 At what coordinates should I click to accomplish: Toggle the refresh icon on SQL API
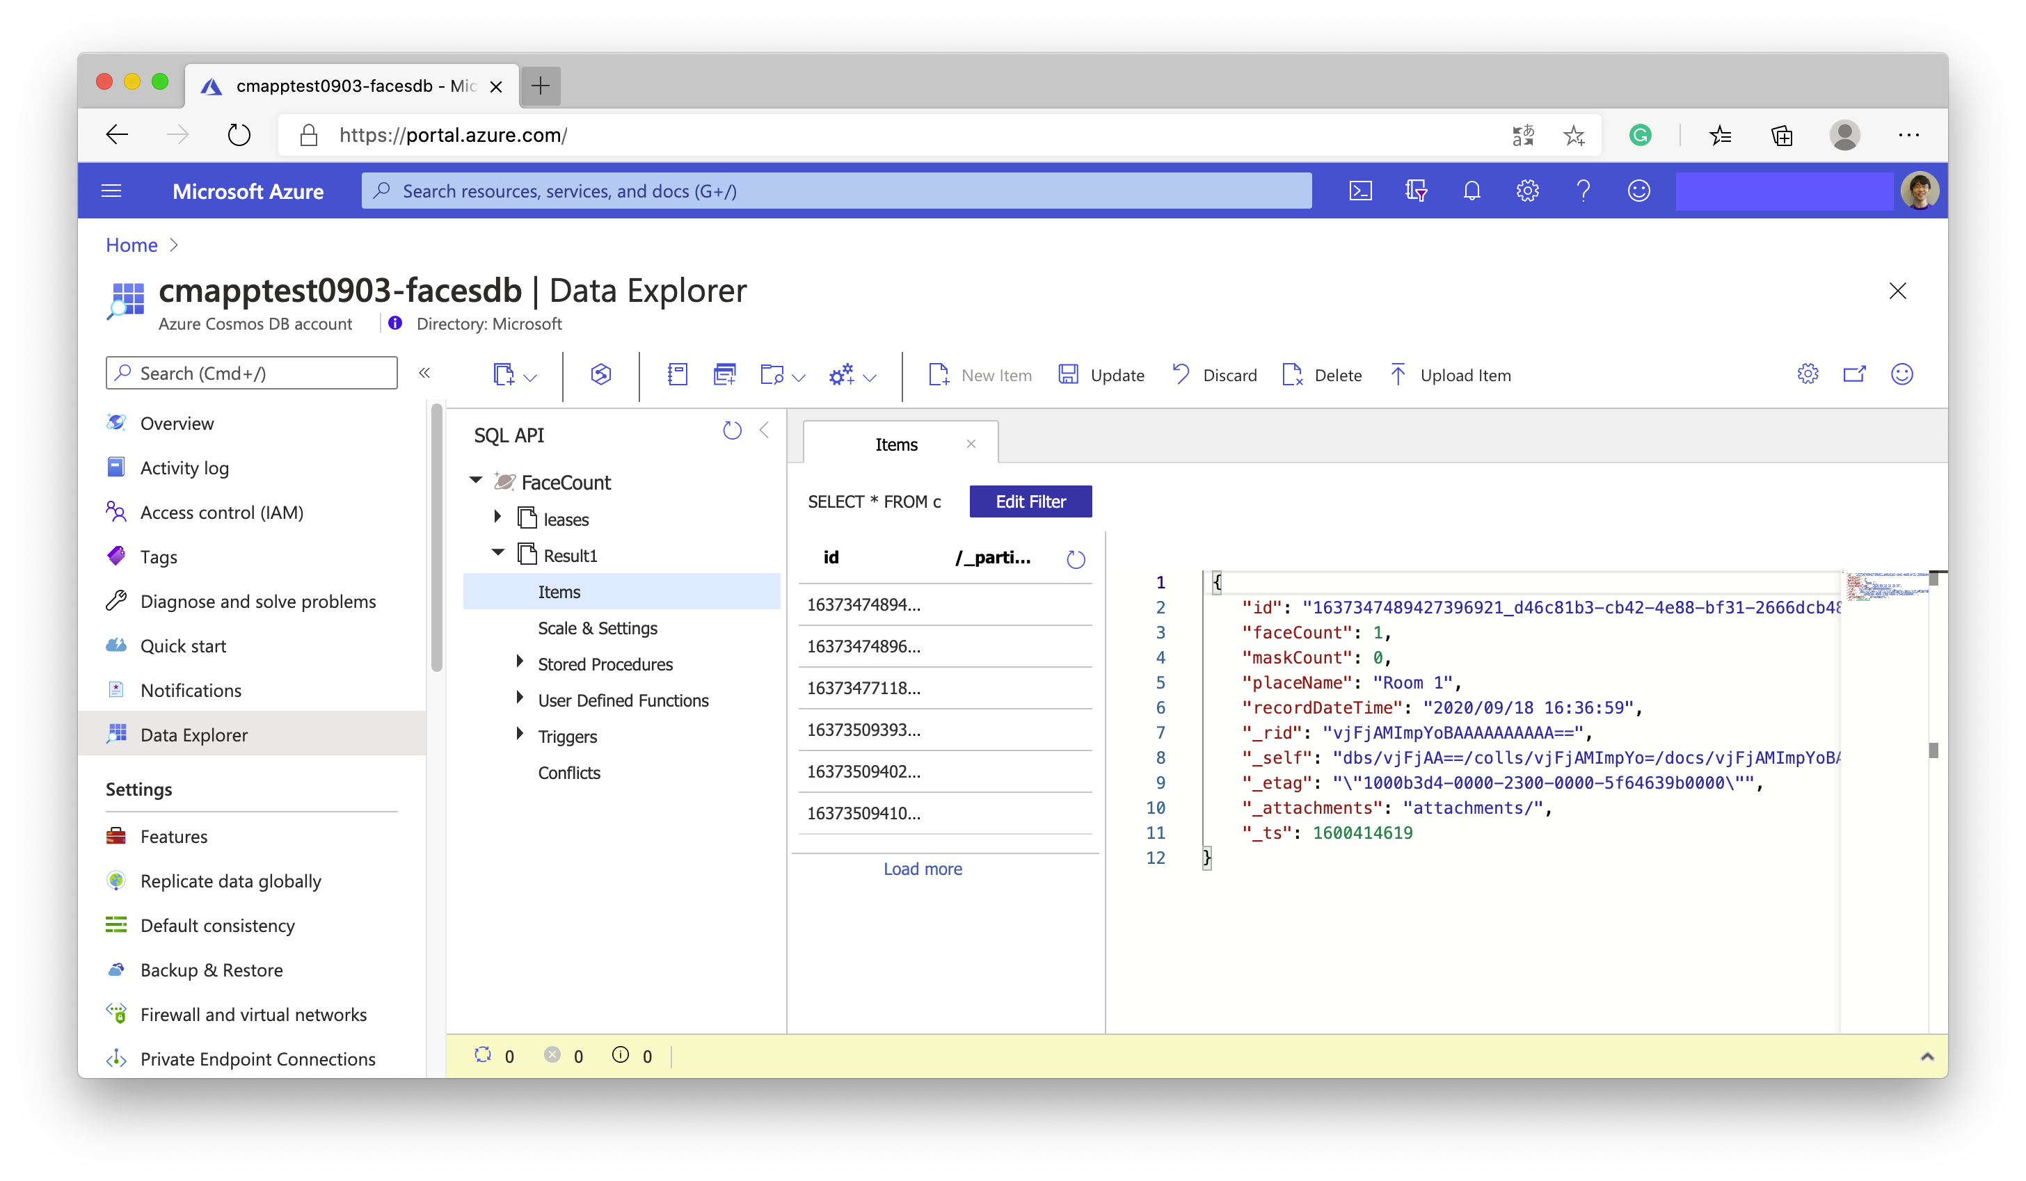[733, 431]
